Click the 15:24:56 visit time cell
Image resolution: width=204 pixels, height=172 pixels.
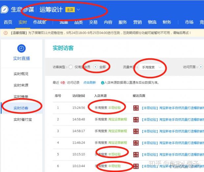(79, 108)
